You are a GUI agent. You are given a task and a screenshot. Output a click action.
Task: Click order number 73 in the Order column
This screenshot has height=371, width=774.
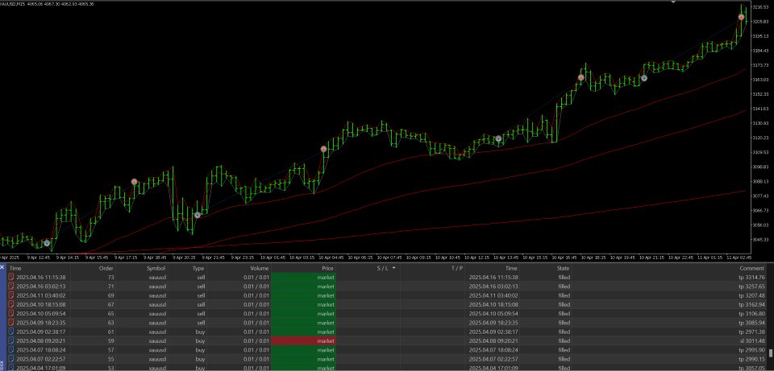(110, 278)
